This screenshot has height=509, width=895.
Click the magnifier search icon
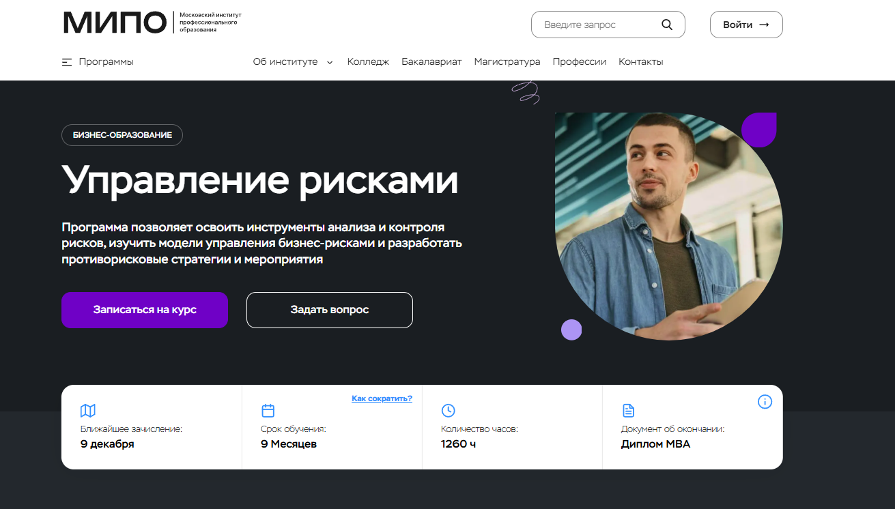667,25
